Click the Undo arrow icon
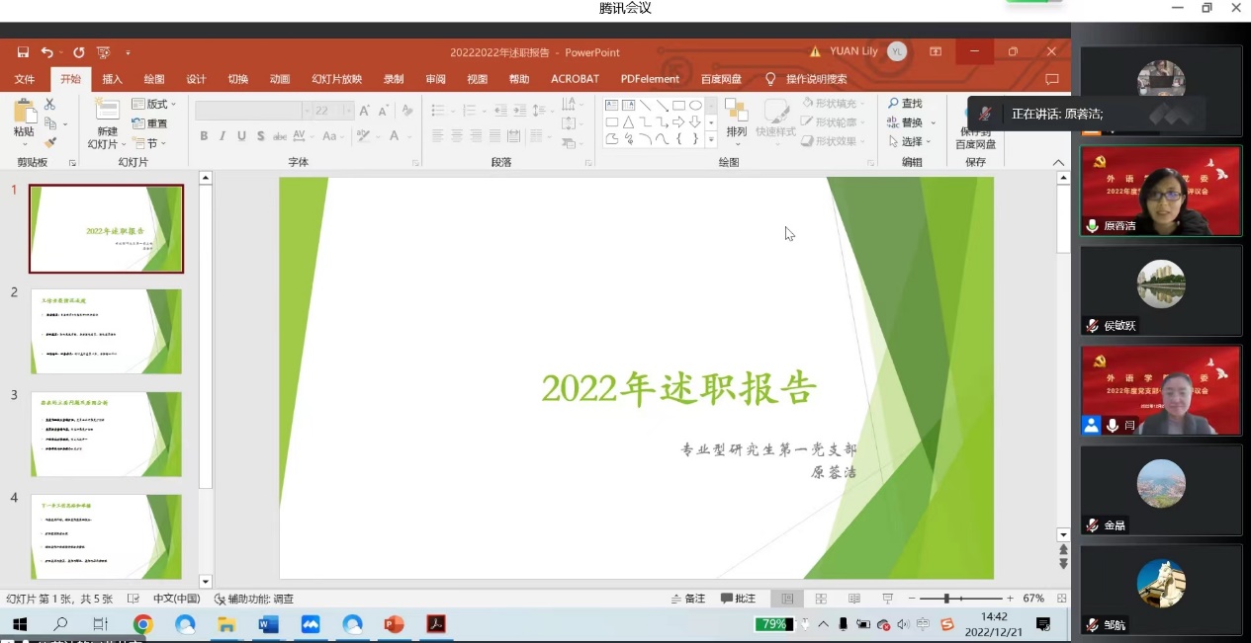 click(47, 52)
